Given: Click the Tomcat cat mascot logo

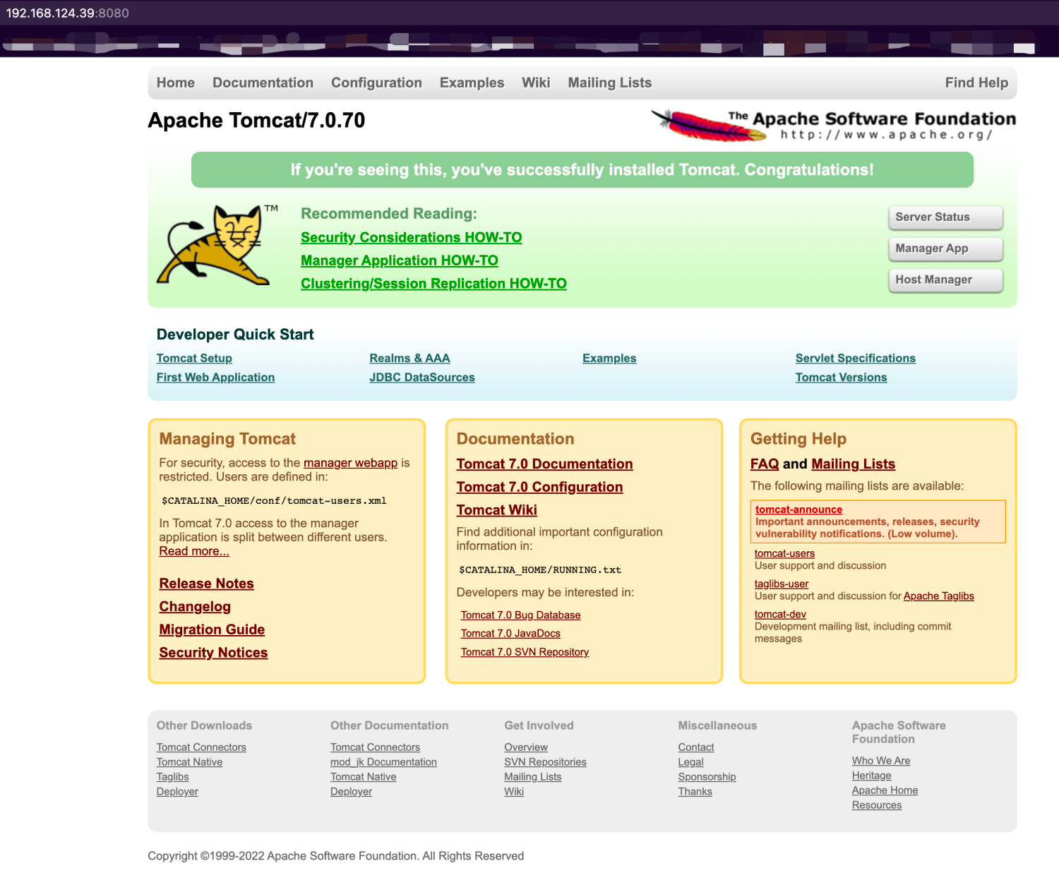Looking at the screenshot, I should (x=215, y=246).
